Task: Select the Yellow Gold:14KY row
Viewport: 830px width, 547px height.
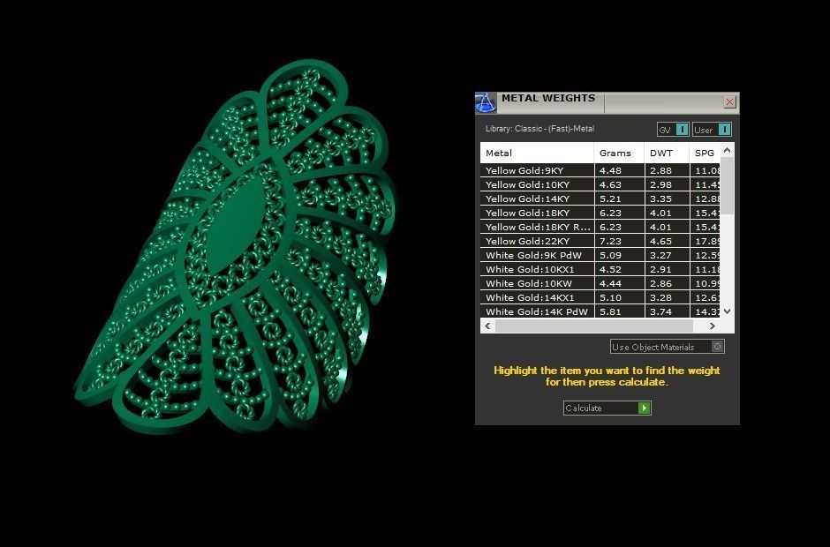Action: (x=600, y=199)
